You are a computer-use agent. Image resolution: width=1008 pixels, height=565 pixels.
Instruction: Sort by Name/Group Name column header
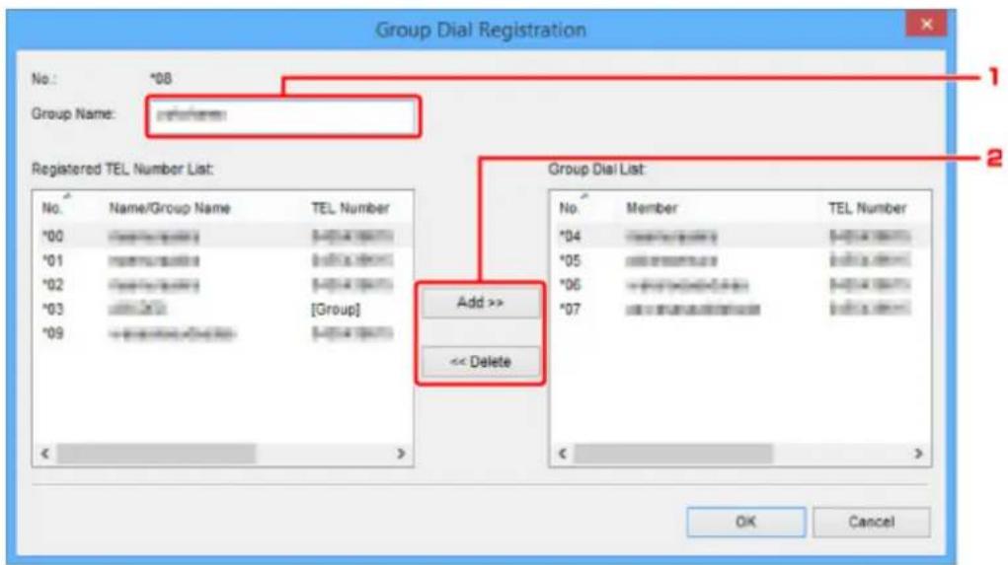[170, 208]
